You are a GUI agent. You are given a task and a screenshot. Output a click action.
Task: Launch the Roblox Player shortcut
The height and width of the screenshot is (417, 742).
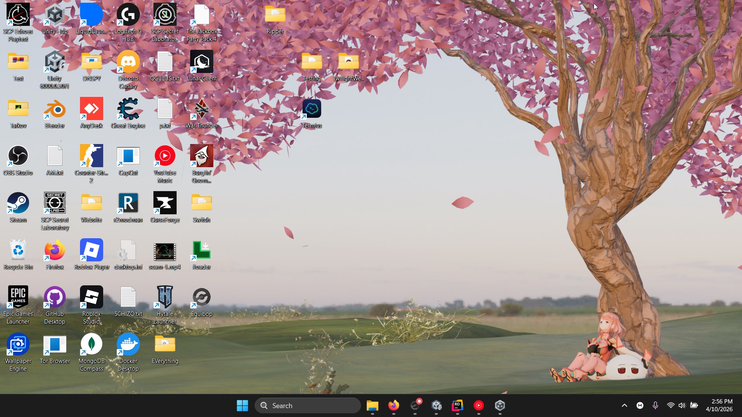click(92, 255)
